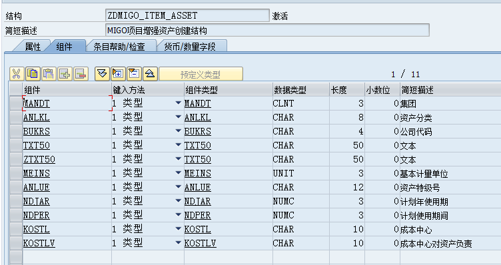Image resolution: width=501 pixels, height=265 pixels.
Task: Click the 数据类型 column header
Action: point(301,90)
